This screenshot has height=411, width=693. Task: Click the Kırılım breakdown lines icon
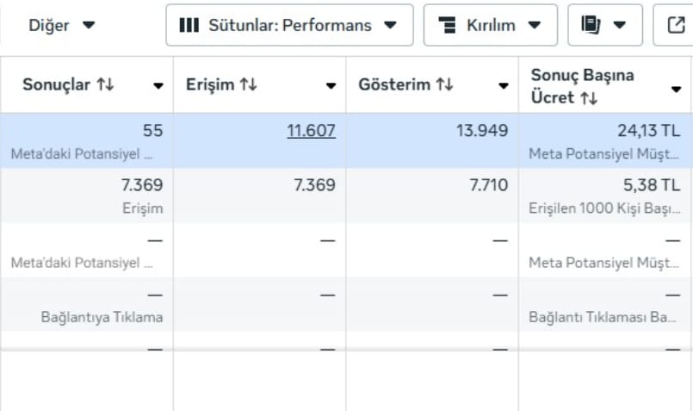coord(448,25)
